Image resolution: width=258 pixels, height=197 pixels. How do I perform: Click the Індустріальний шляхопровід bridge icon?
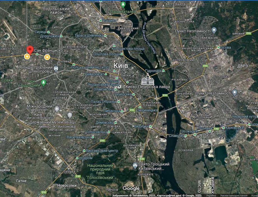click(56, 69)
